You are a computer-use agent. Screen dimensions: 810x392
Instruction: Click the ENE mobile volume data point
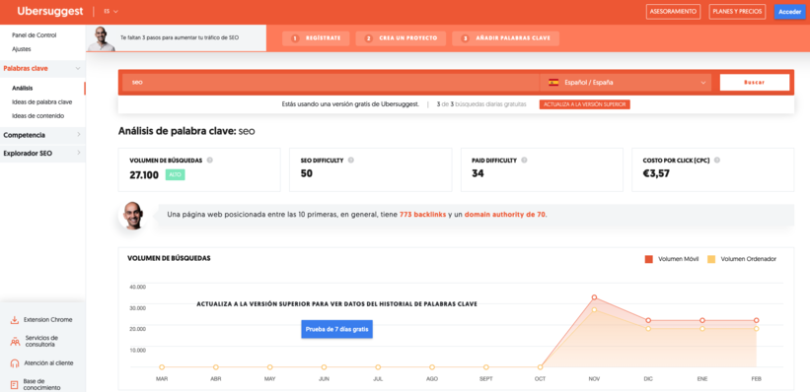(x=702, y=321)
